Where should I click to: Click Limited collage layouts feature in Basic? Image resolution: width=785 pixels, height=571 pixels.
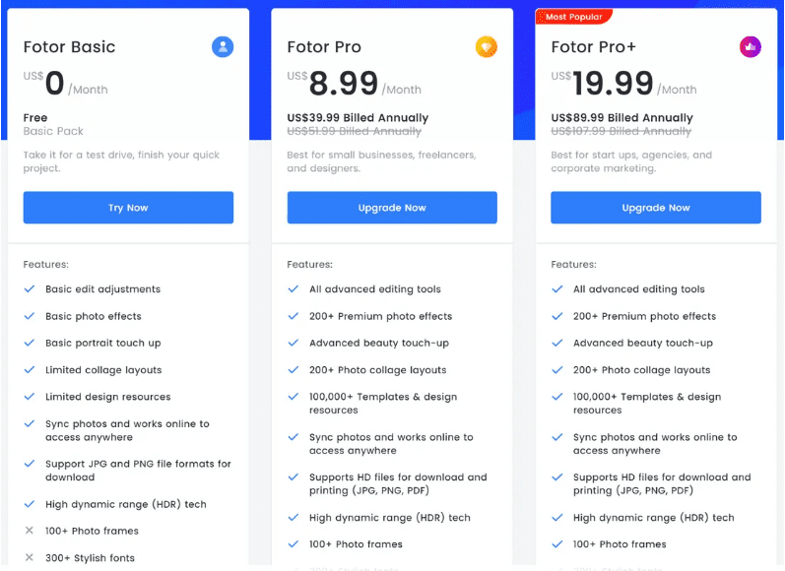coord(103,370)
